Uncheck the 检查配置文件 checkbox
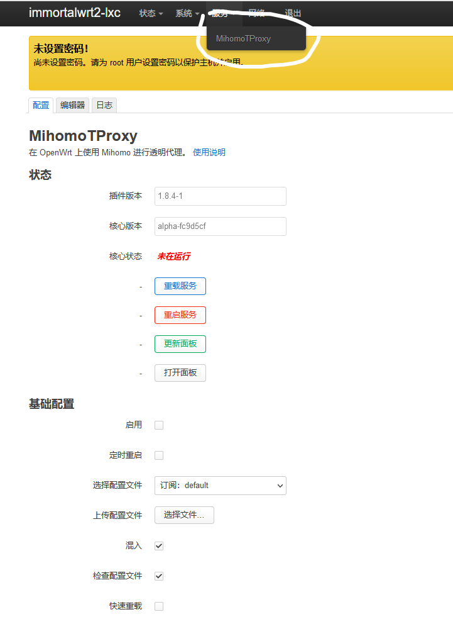This screenshot has height=624, width=453. [159, 576]
